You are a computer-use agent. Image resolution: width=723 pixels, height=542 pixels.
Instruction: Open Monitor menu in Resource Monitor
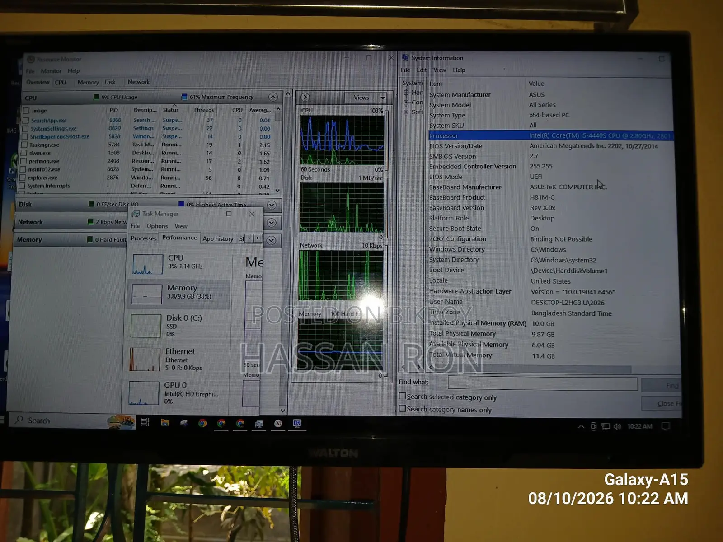coord(51,71)
